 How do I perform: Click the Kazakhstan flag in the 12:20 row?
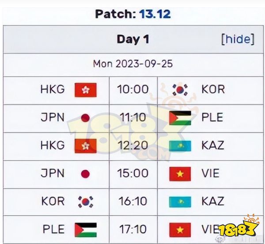click(x=180, y=145)
